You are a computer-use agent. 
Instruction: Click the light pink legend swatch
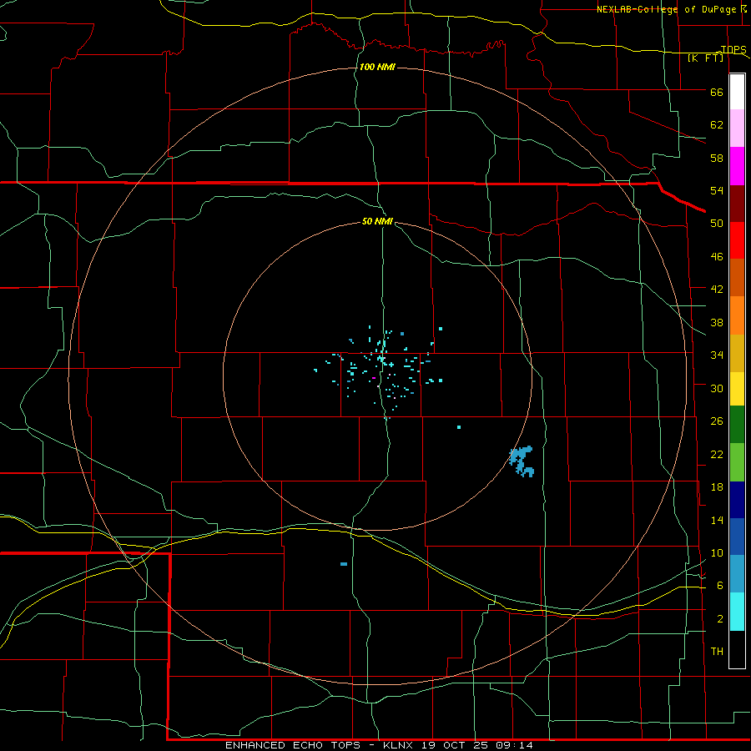[x=737, y=129]
